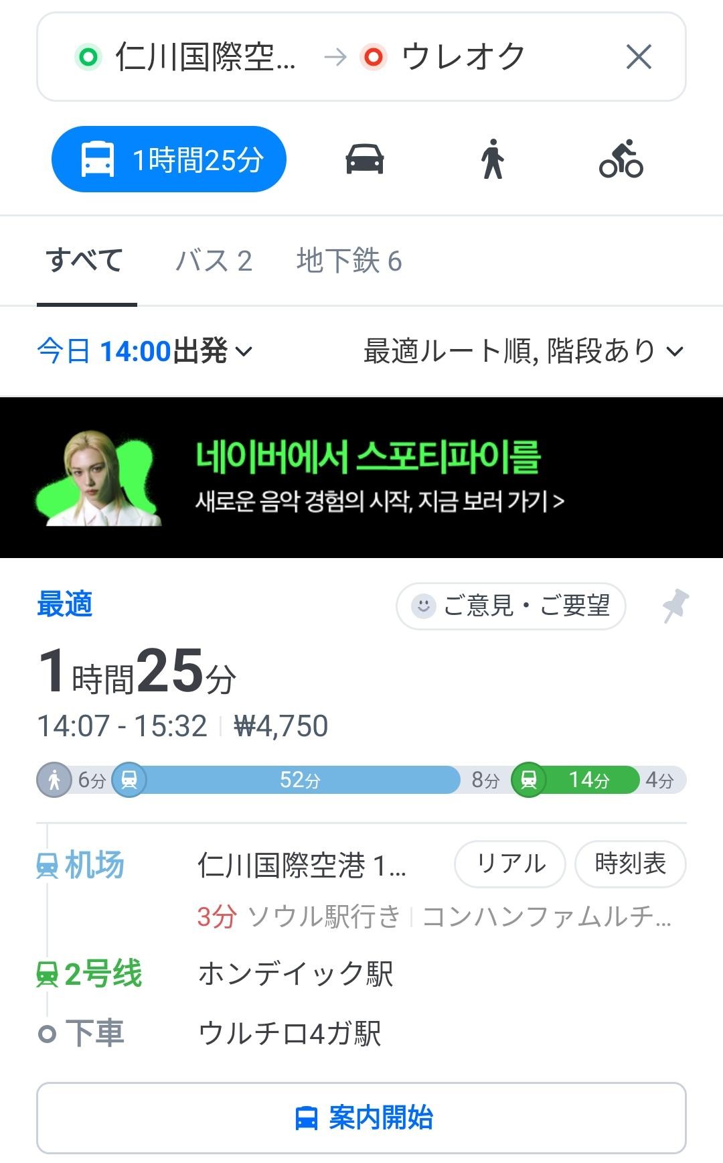
Task: Expand the 最適ルート順, 階段あり sort dropdown
Action: (x=523, y=351)
